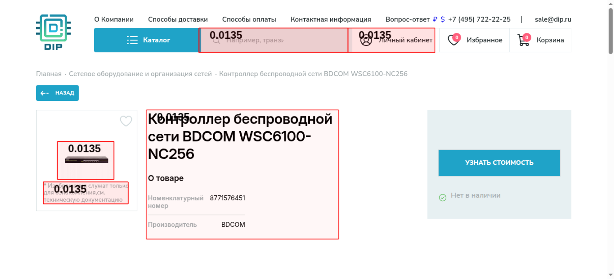Open the Корзина cart icon
The image size is (614, 279).
click(x=524, y=40)
